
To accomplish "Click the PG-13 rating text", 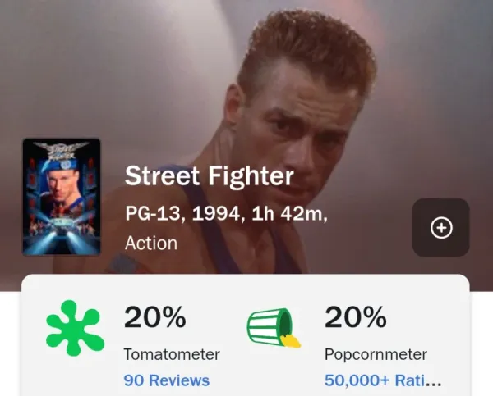I will [153, 214].
